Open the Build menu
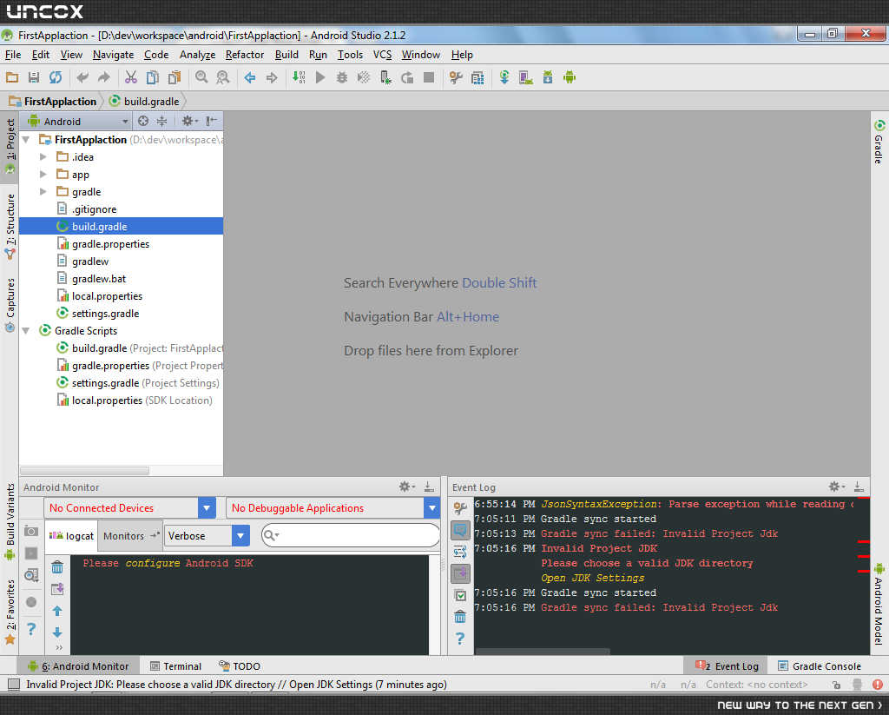This screenshot has height=715, width=889. tap(286, 55)
